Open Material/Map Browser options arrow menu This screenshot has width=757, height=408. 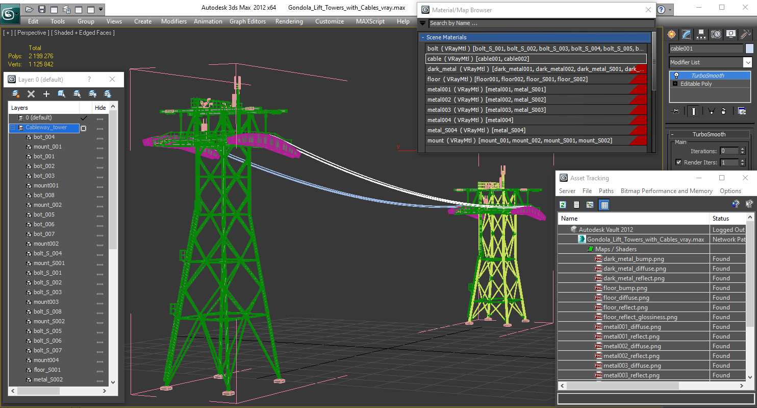[422, 23]
